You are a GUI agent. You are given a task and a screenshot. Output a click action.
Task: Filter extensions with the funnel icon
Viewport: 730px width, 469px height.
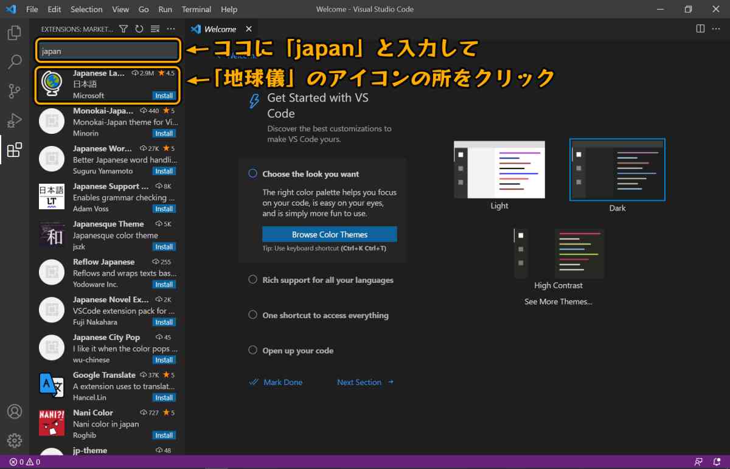click(123, 29)
